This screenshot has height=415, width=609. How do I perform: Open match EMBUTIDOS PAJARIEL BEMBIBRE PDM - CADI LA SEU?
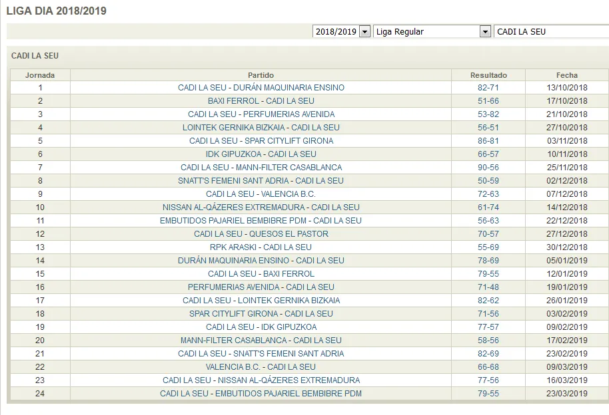261,221
